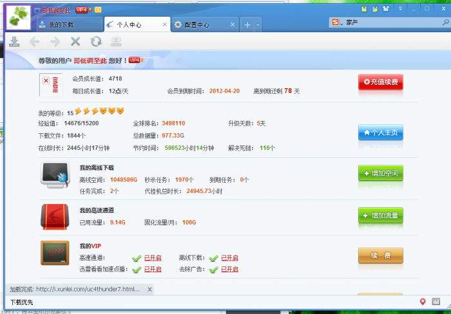Click the VIP4 badge in title bar

pos(81,10)
